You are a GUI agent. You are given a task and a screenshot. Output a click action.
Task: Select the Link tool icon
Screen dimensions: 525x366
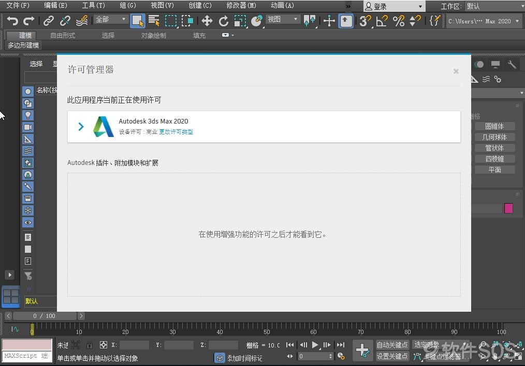pyautogui.click(x=49, y=21)
